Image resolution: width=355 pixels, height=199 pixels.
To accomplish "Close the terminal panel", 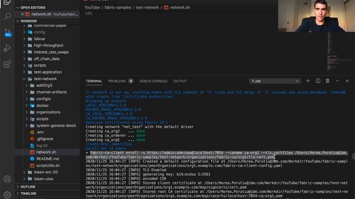I will (347, 81).
